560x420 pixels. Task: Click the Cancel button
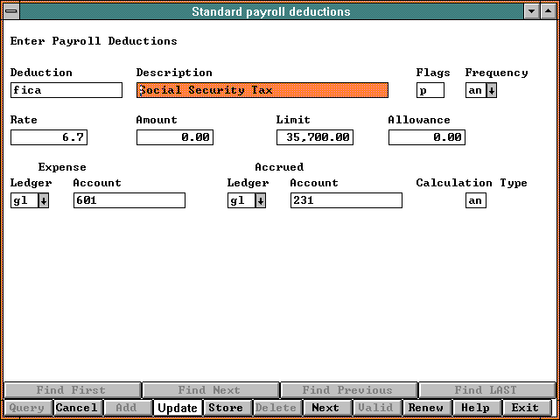coord(77,408)
